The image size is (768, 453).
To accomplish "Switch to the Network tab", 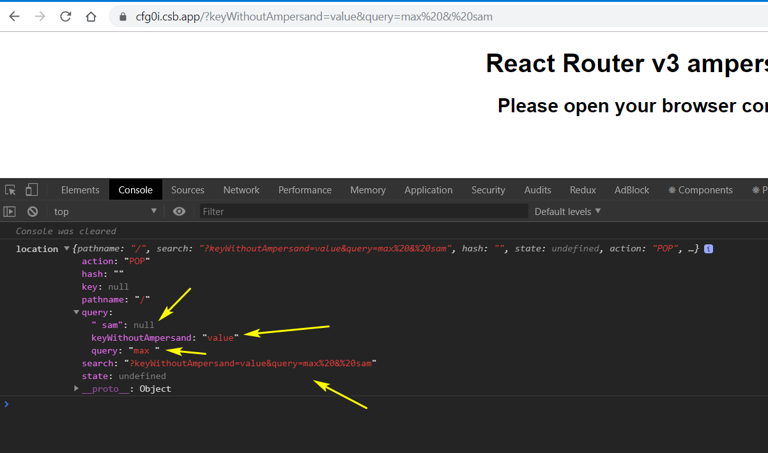I will [241, 189].
